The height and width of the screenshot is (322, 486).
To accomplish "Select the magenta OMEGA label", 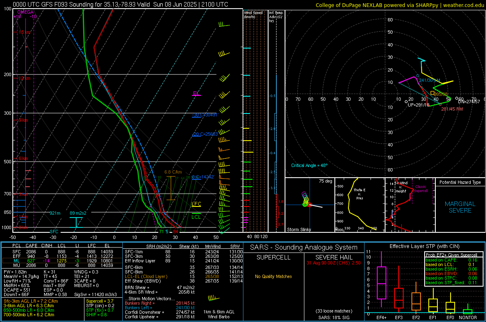I will click(25, 12).
